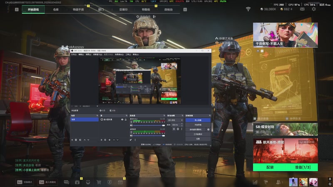Viewport: 333px width, 187px height.
Task: Open the 工具 menu in OBS
Action: click(x=128, y=54)
